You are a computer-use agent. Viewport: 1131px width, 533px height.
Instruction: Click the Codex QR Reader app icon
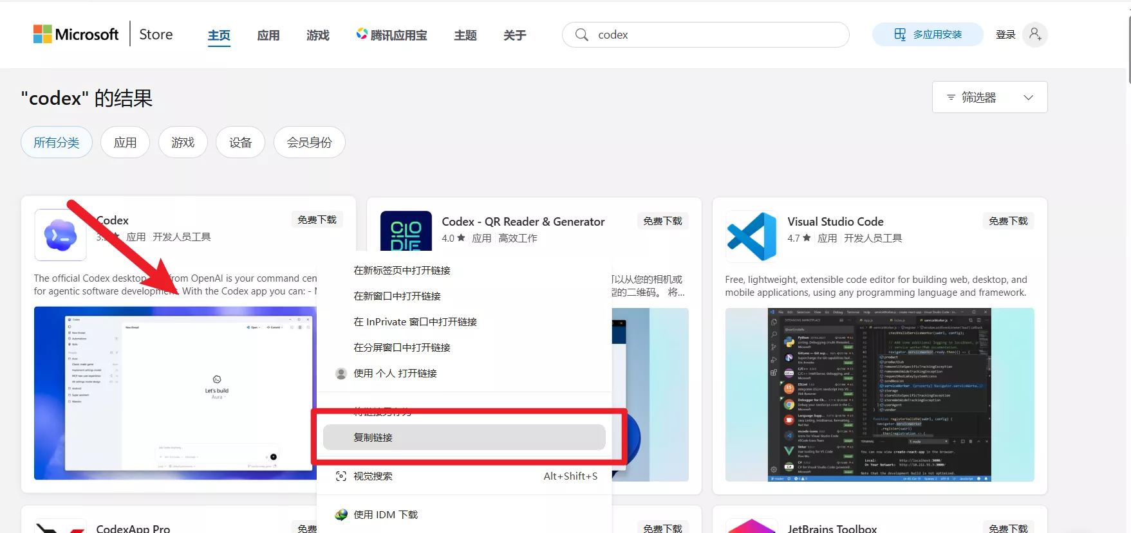(406, 231)
